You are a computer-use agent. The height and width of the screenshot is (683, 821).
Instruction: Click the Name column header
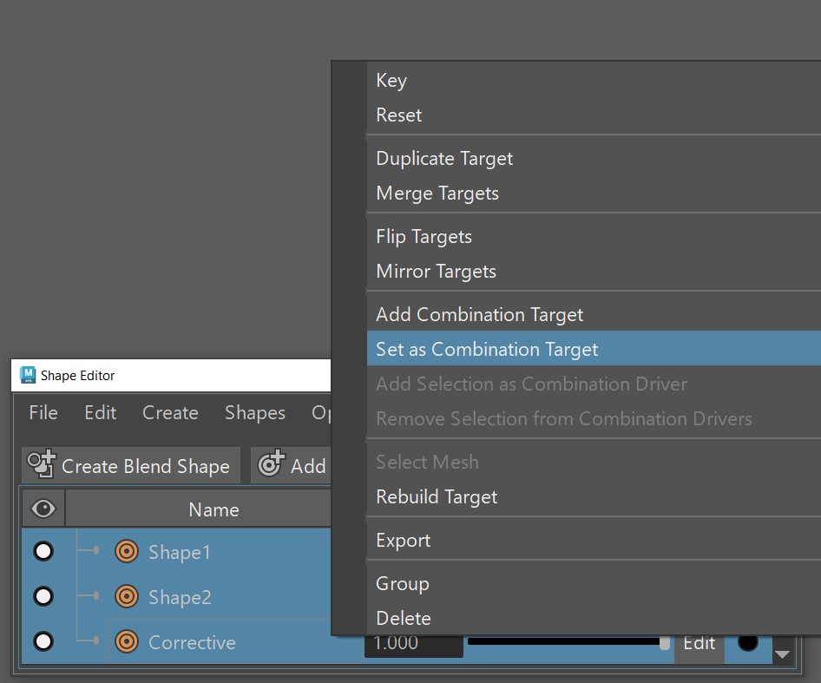tap(213, 509)
